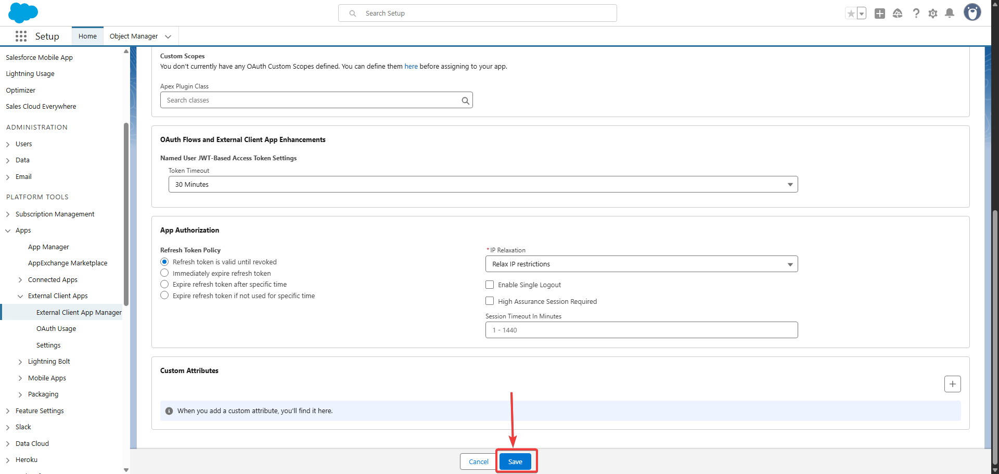The height and width of the screenshot is (474, 999).
Task: Click the Favorites star icon
Action: tap(851, 14)
